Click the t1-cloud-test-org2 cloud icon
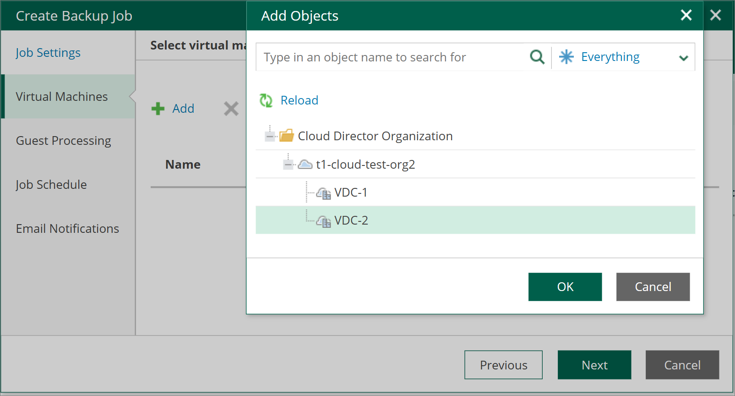The height and width of the screenshot is (396, 735). pyautogui.click(x=305, y=164)
